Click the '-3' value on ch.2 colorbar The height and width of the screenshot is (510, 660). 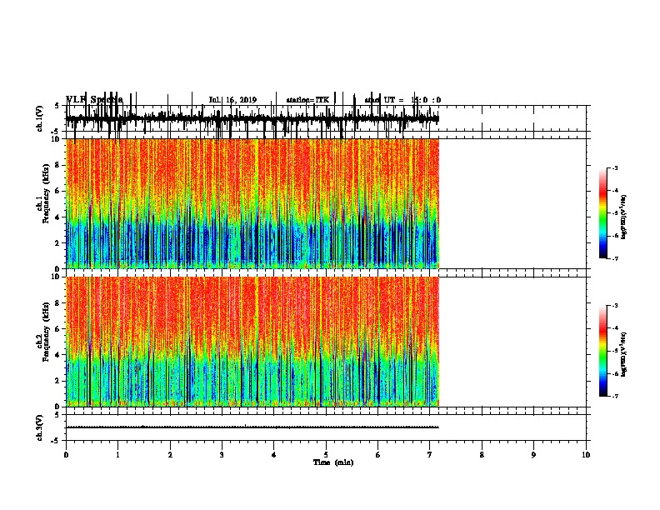[x=614, y=306]
